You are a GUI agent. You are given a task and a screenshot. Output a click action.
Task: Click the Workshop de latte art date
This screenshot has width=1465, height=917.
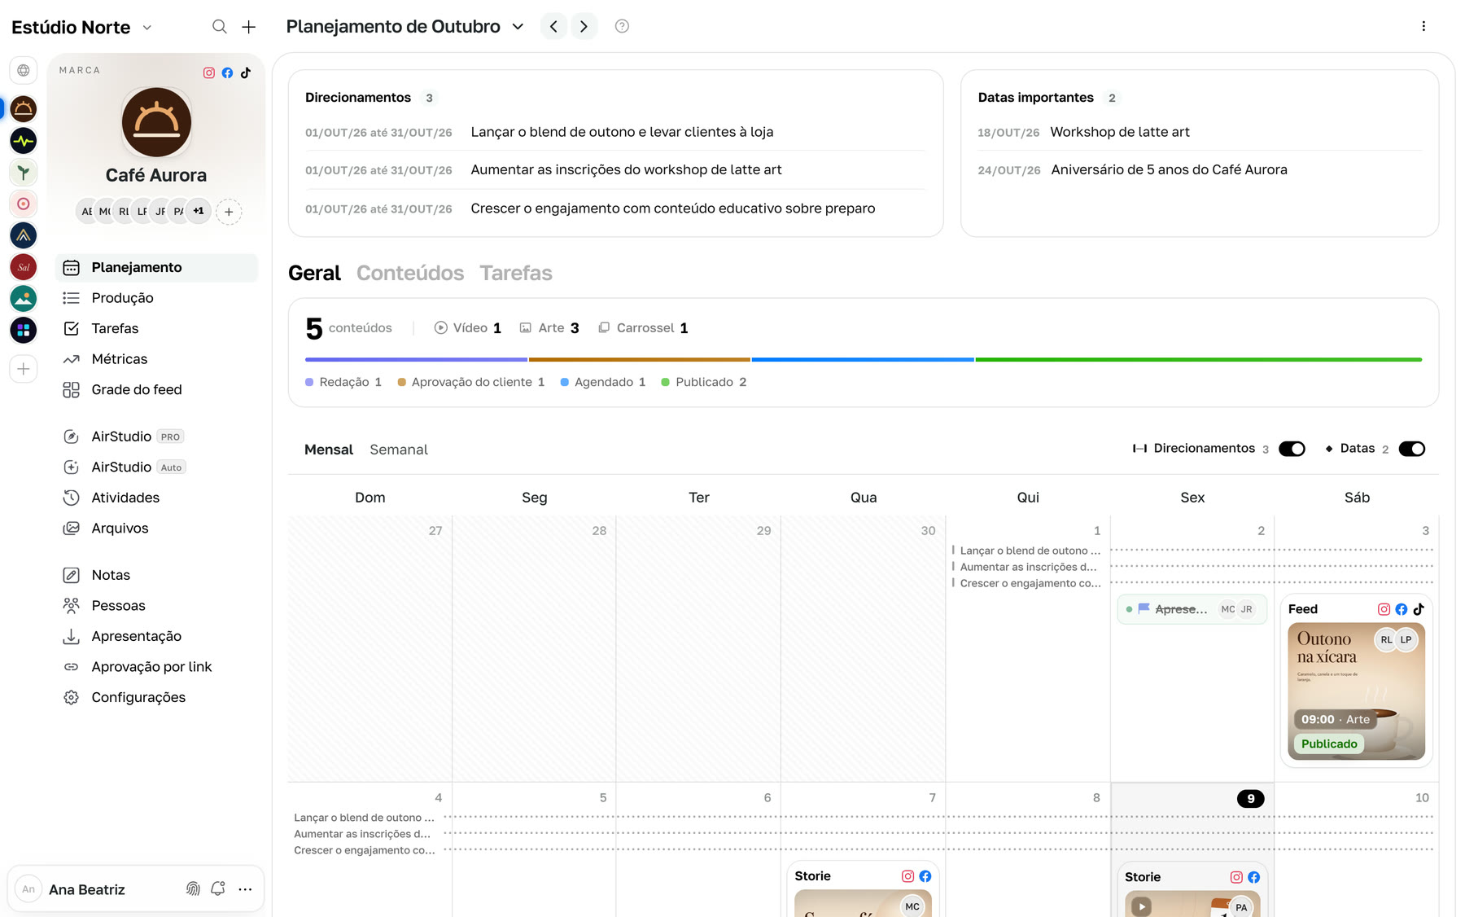(1200, 132)
